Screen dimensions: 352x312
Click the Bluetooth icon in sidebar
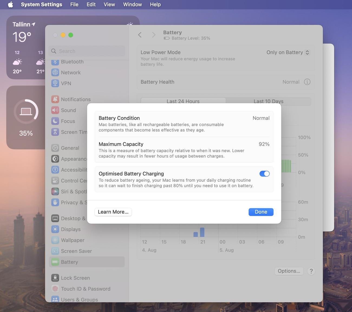pyautogui.click(x=55, y=62)
